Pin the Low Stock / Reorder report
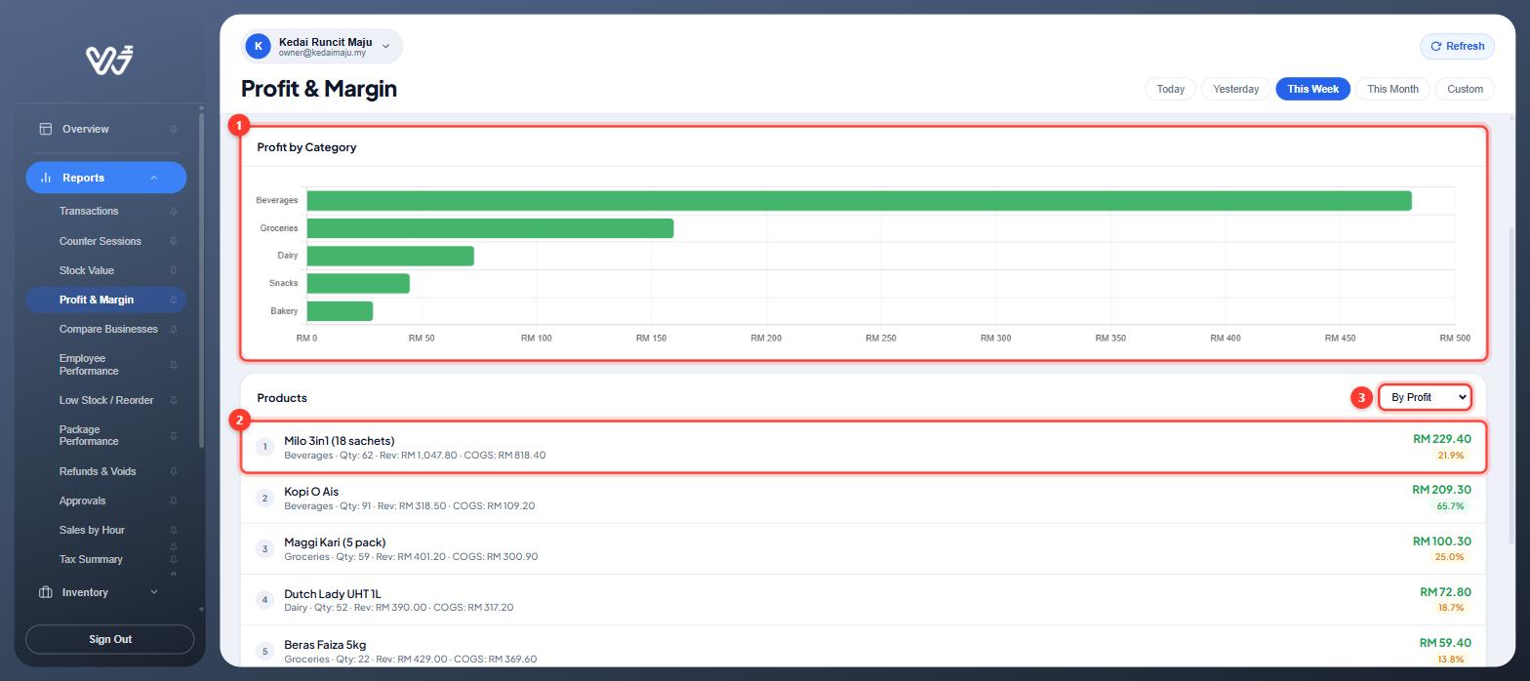 (174, 400)
